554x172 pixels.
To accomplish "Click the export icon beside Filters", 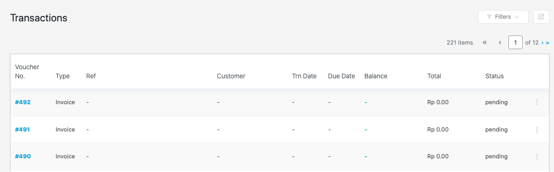I will [541, 17].
